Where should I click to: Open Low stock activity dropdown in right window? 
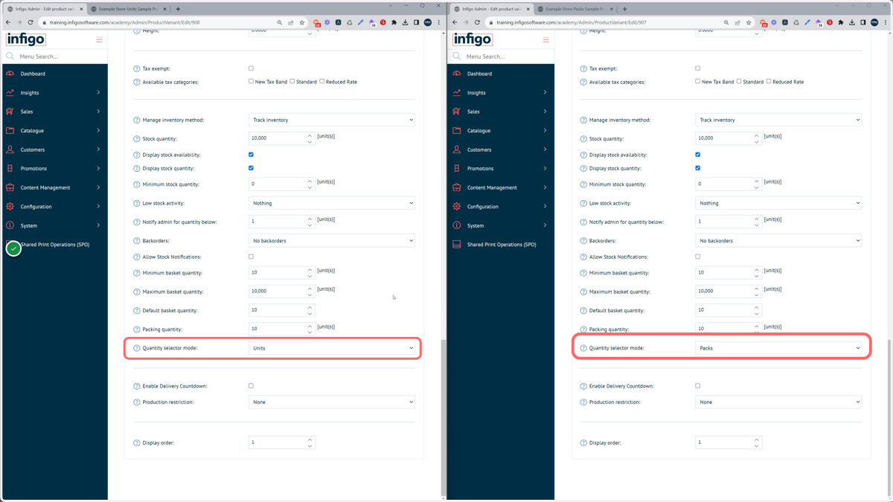click(778, 203)
